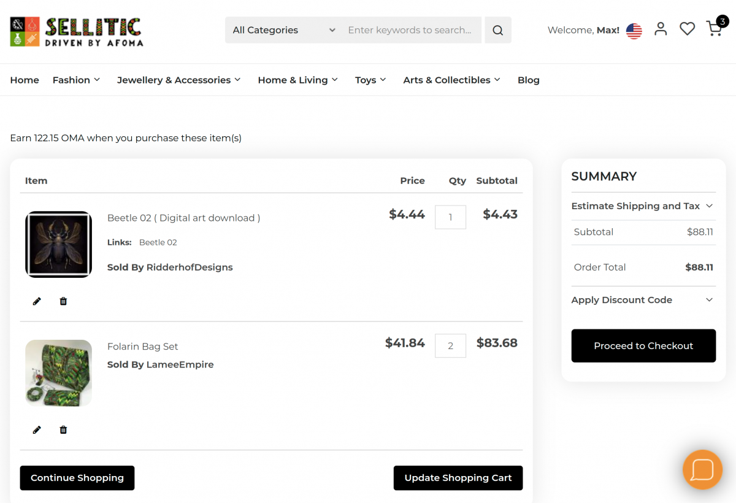Click Continue Shopping button

coord(77,478)
